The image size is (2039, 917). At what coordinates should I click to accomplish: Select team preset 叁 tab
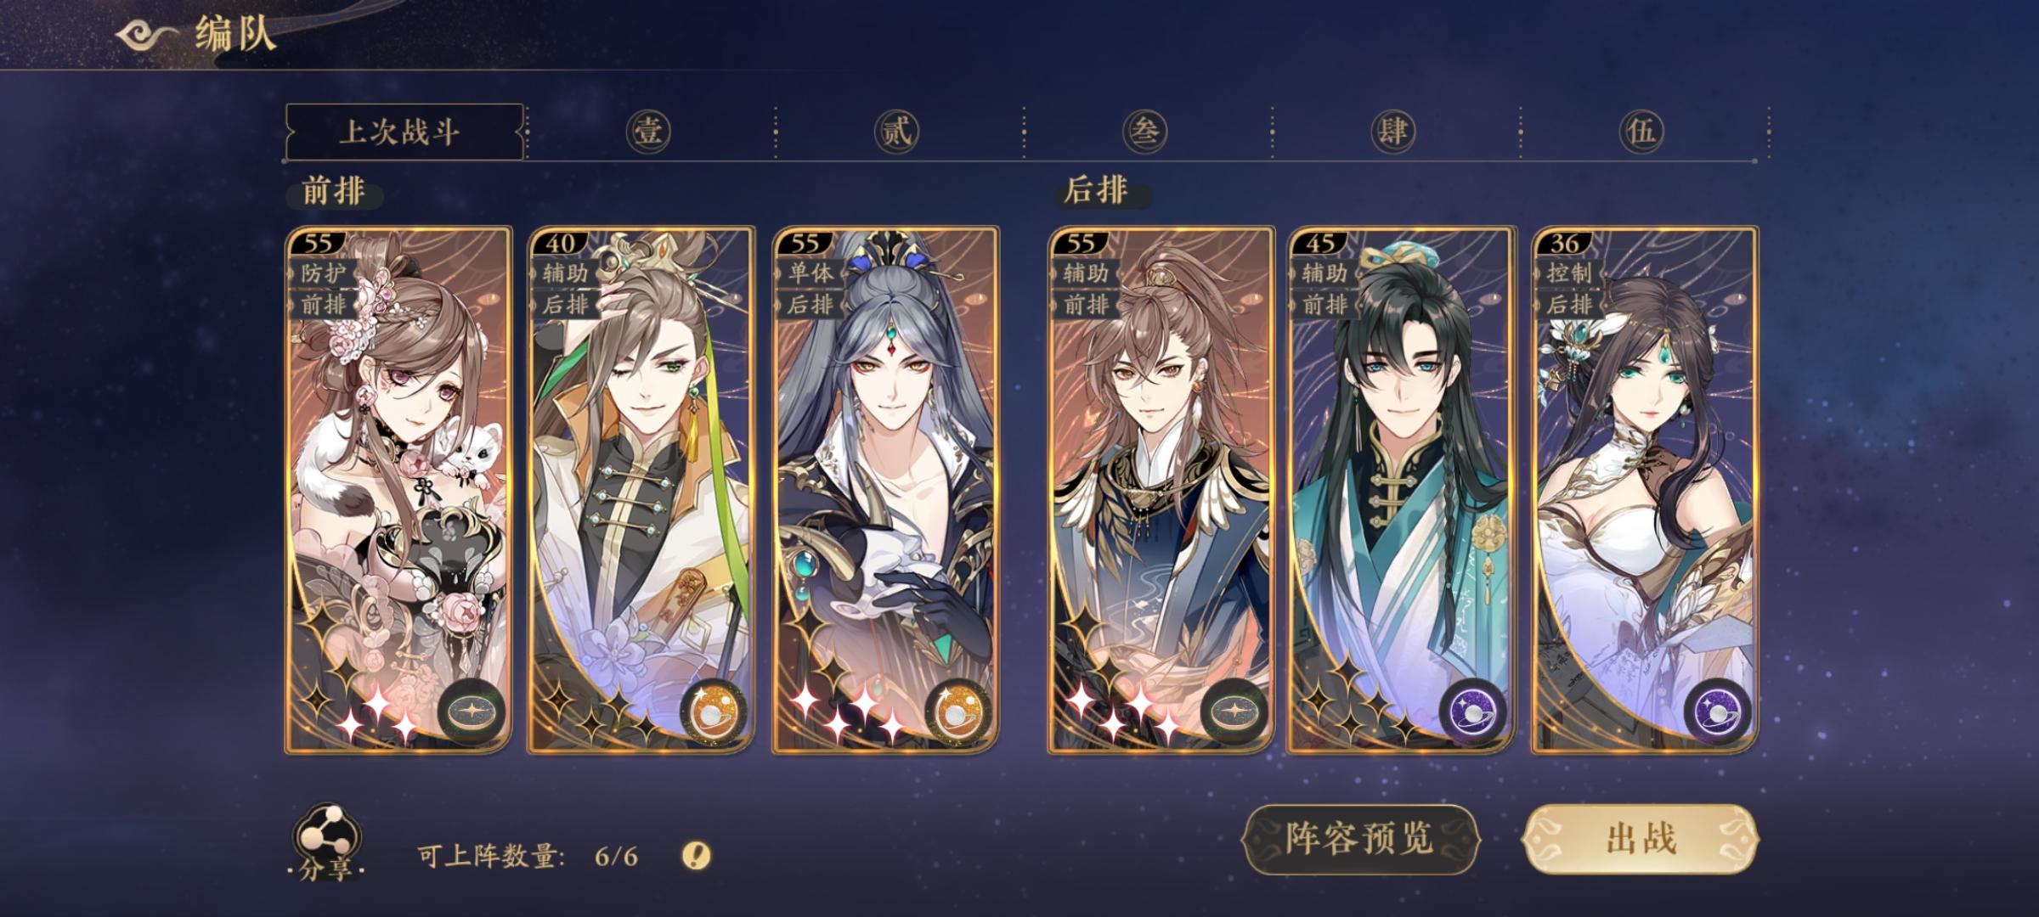(1144, 132)
